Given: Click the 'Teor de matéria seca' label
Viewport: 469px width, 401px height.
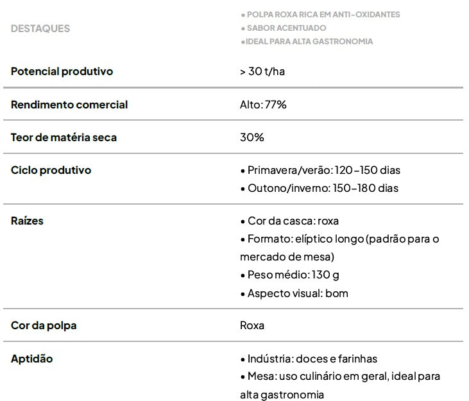Looking at the screenshot, I should pos(64,137).
